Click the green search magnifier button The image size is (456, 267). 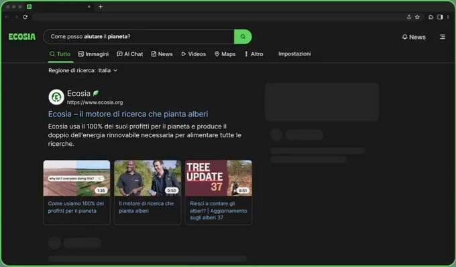pos(243,37)
